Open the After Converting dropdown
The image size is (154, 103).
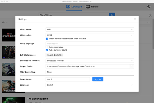tap(90, 72)
